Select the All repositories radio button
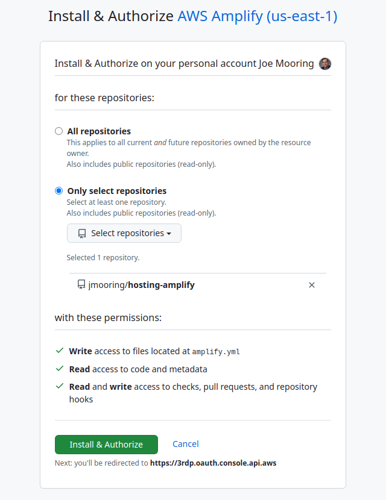Image resolution: width=386 pixels, height=500 pixels. pyautogui.click(x=59, y=131)
